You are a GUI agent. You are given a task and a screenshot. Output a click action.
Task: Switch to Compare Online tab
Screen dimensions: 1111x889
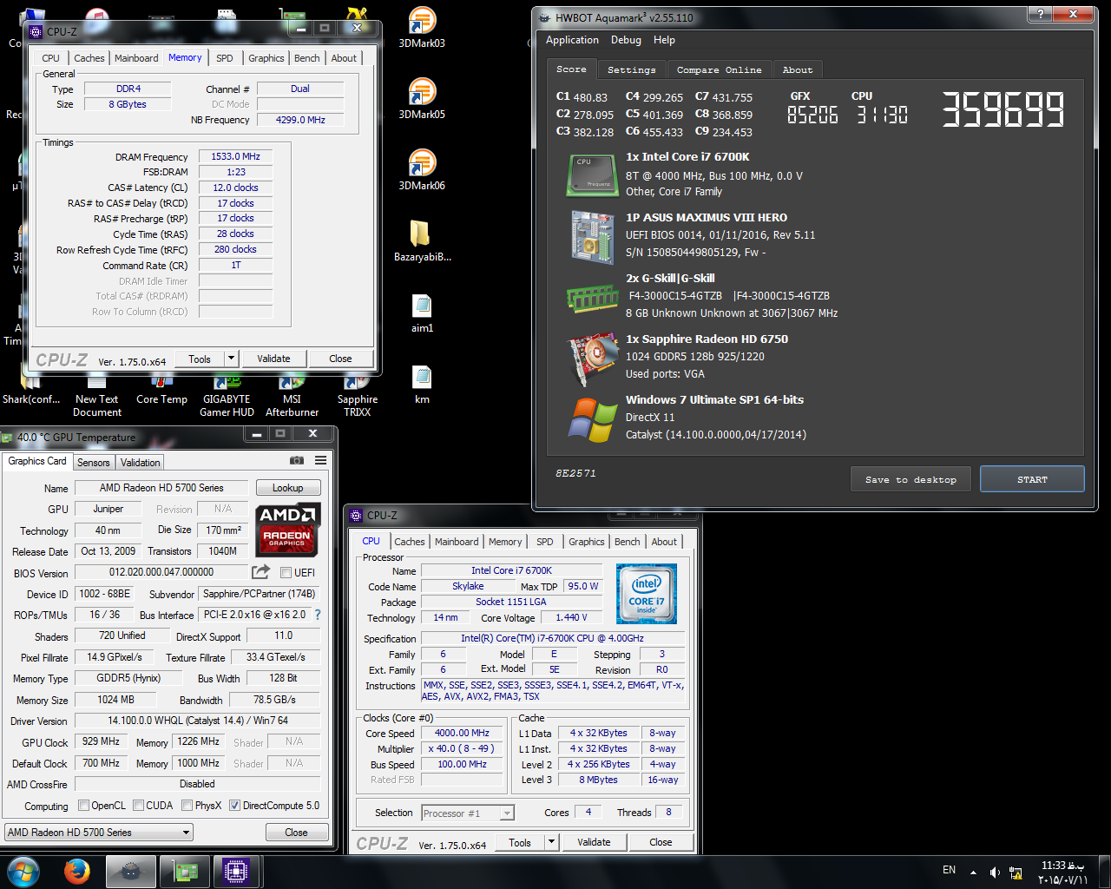point(720,70)
